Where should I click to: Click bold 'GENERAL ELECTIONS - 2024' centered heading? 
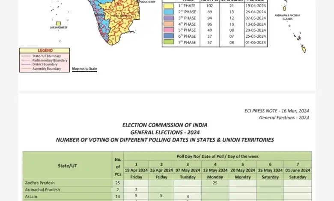(x=165, y=133)
